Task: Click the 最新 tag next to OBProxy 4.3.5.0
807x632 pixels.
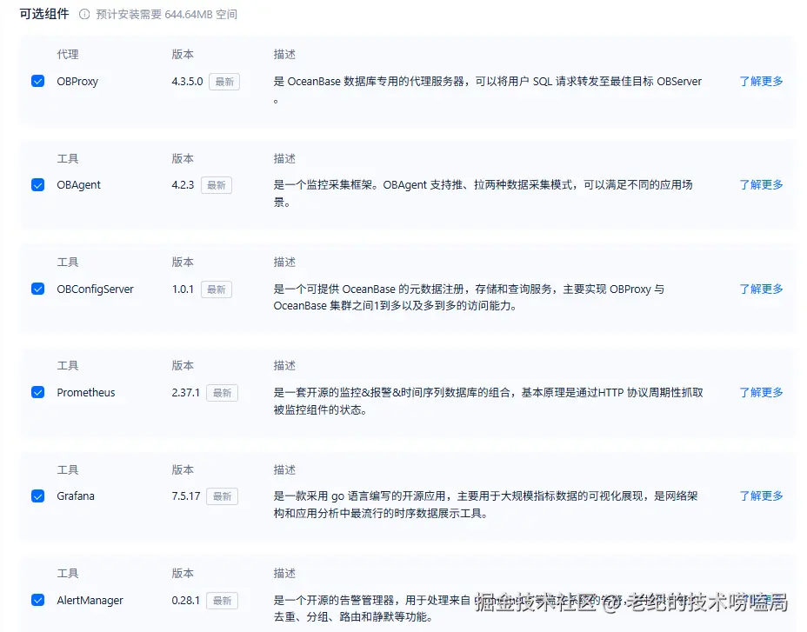Action: (224, 82)
